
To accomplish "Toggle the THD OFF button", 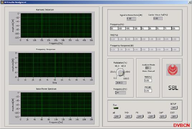I will click(x=128, y=116).
